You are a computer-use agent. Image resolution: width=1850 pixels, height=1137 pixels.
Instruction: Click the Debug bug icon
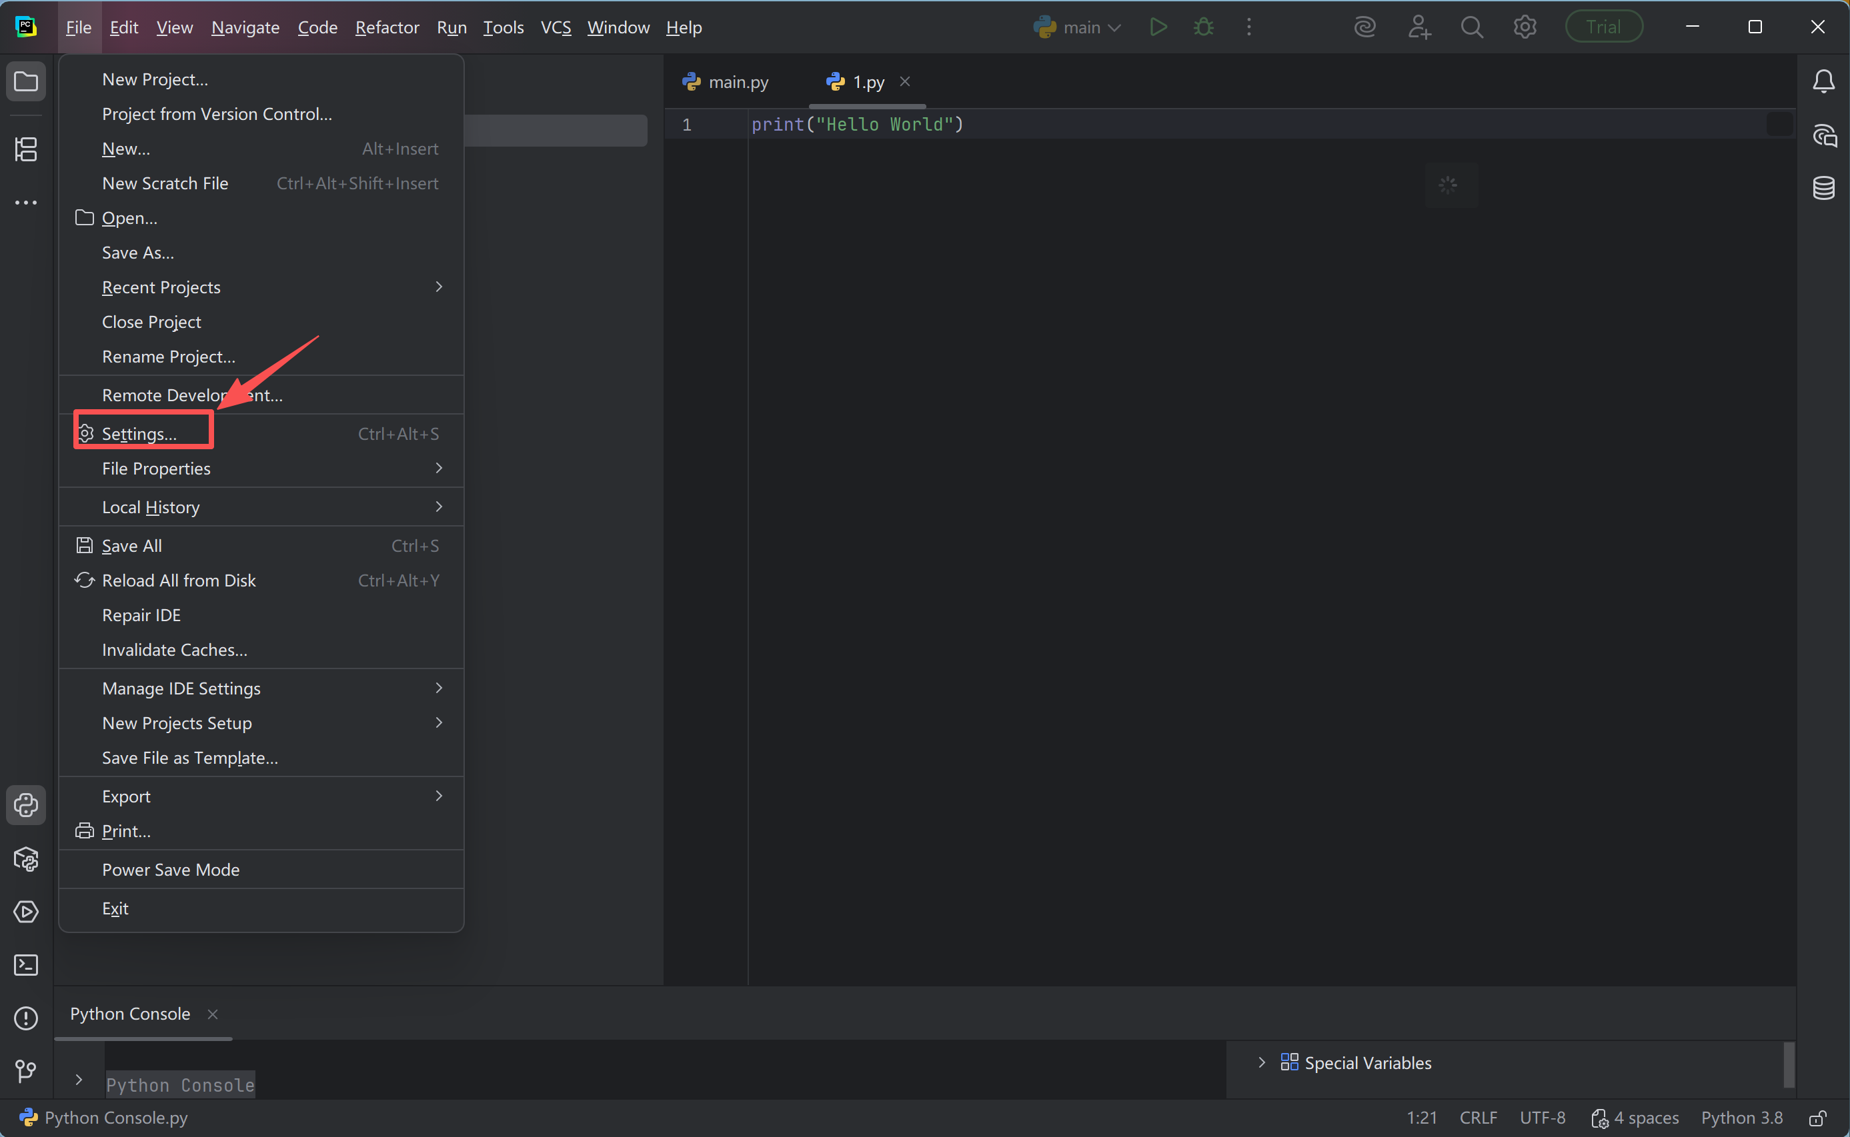[x=1204, y=28]
